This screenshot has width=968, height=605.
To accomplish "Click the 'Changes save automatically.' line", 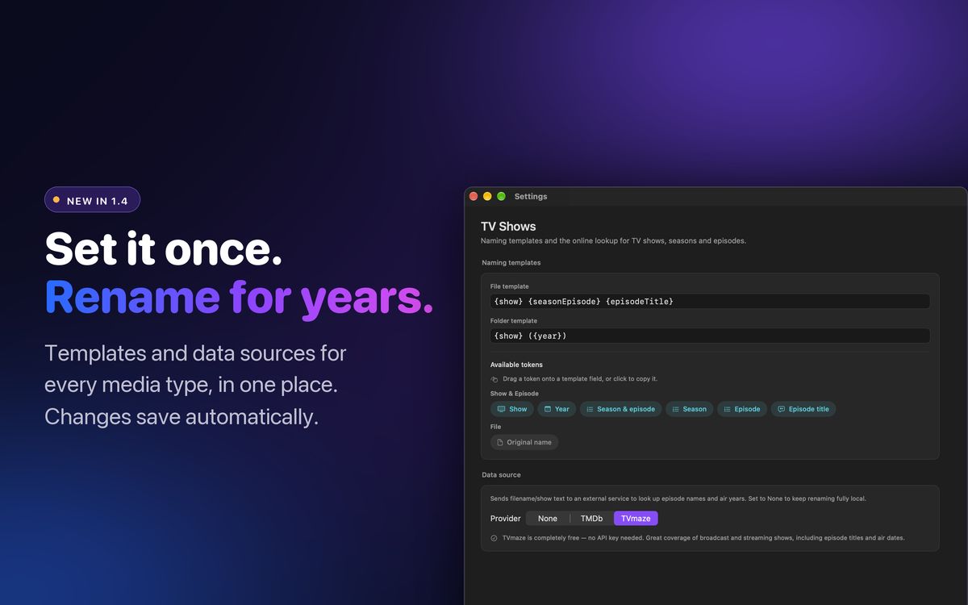I will point(181,417).
